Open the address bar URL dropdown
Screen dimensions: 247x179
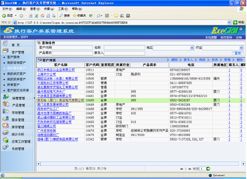(229, 22)
